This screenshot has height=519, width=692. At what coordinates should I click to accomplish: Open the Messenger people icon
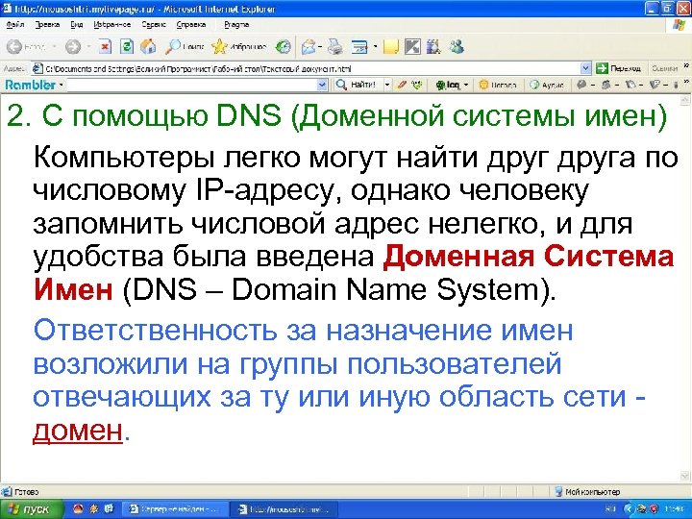click(457, 46)
